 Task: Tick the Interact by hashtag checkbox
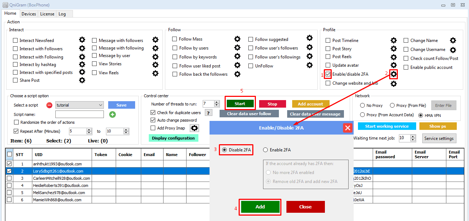(x=15, y=65)
